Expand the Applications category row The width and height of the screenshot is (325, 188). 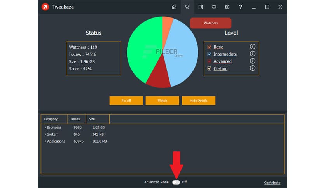coord(45,141)
